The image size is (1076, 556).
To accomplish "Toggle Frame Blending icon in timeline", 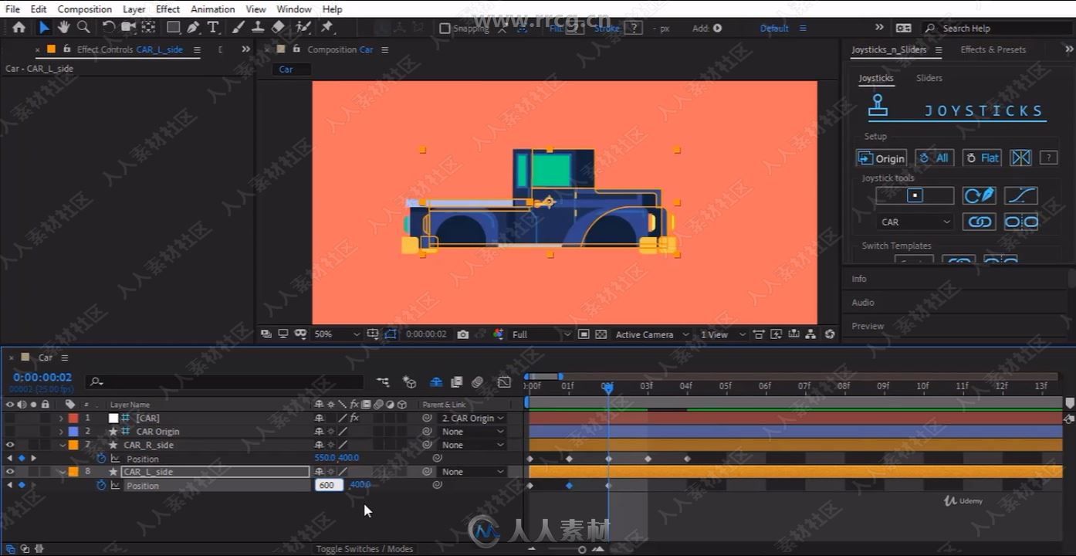I will click(x=457, y=382).
